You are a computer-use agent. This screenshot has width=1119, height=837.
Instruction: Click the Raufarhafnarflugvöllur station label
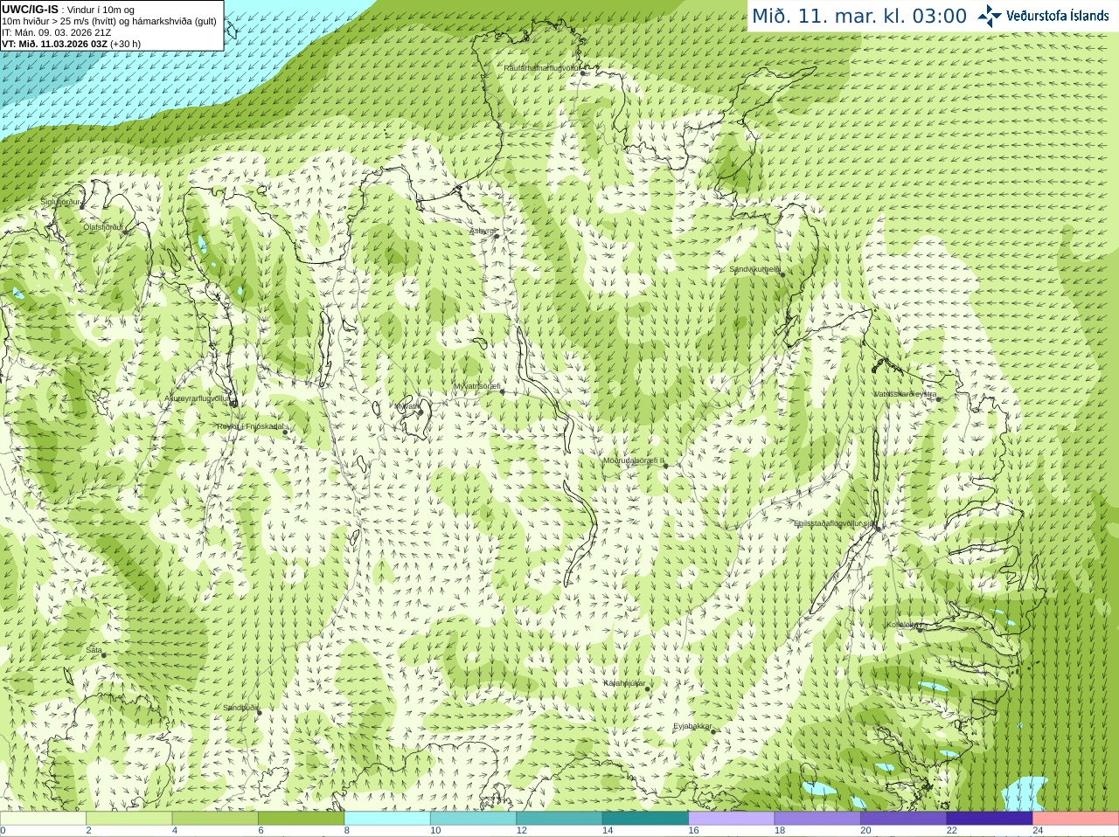point(542,67)
